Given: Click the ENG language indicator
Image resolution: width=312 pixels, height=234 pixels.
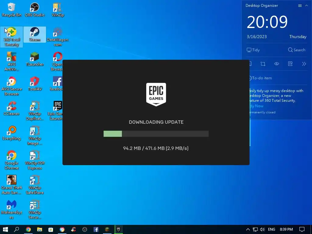Looking at the screenshot, I should [271, 229].
